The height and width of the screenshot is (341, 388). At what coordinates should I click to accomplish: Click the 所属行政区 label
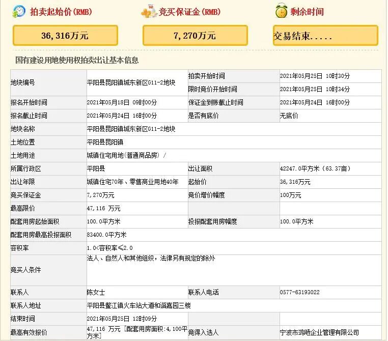click(x=25, y=169)
